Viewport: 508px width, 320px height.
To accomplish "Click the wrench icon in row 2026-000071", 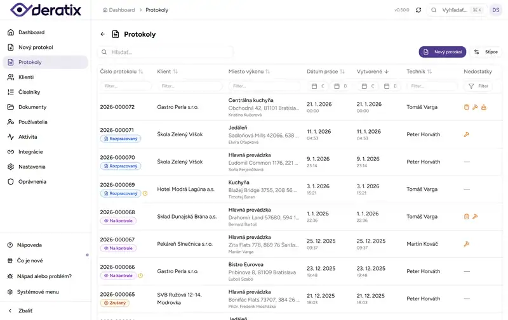I will pyautogui.click(x=467, y=134).
